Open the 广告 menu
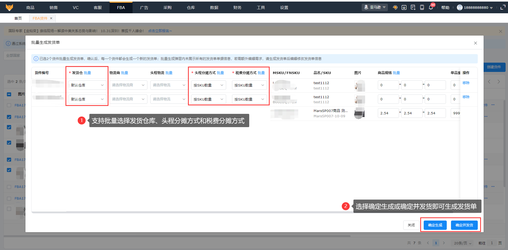The height and width of the screenshot is (250, 508). coord(144,7)
